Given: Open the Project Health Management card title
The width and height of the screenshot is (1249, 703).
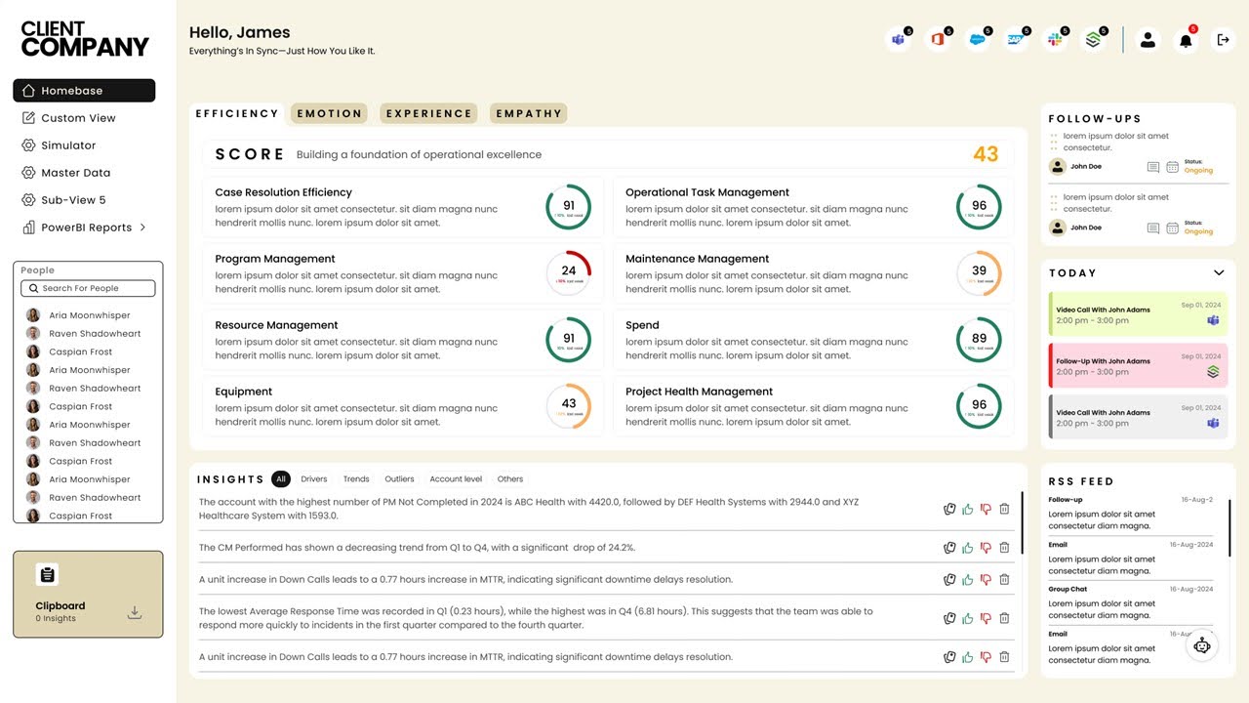Looking at the screenshot, I should 699,392.
